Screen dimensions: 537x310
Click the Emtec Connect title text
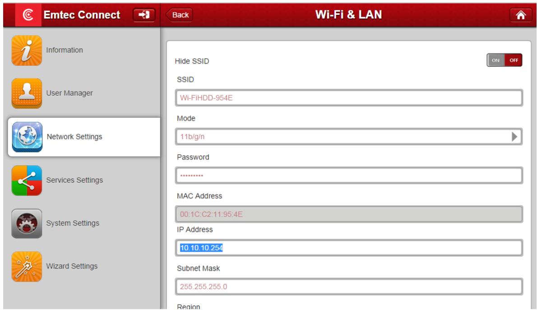[82, 15]
